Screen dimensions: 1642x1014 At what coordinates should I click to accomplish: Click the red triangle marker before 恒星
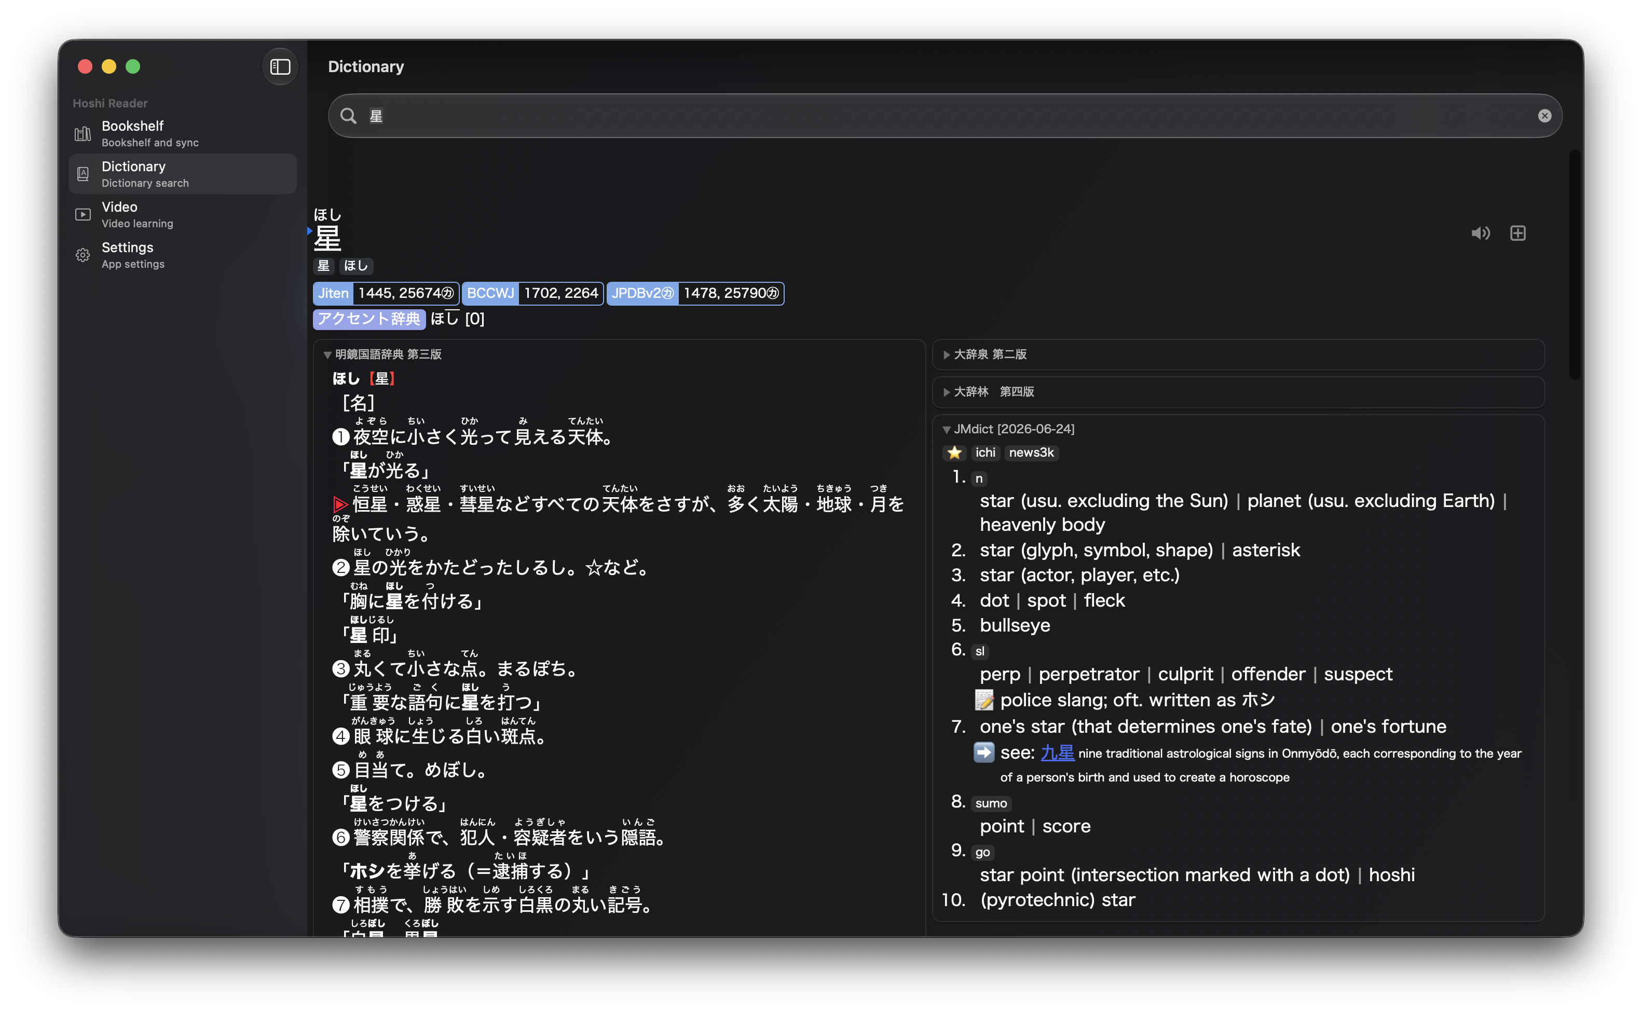coord(340,504)
